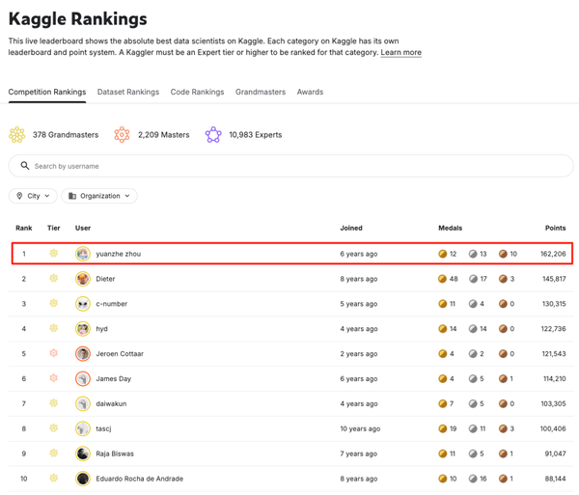Image resolution: width=579 pixels, height=495 pixels.
Task: Select the Competition Rankings tab
Action: (x=47, y=92)
